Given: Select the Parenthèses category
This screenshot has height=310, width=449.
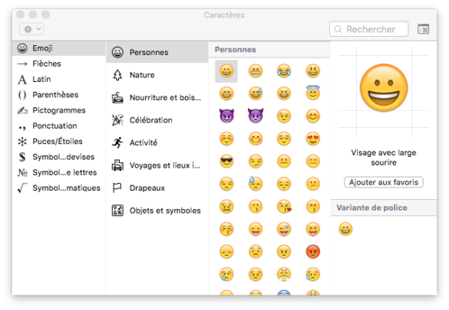Looking at the screenshot, I should pyautogui.click(x=58, y=95).
